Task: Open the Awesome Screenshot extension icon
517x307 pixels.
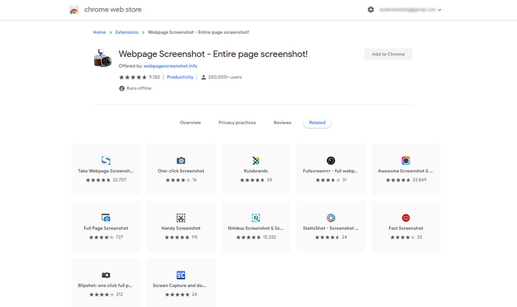Action: pos(406,160)
